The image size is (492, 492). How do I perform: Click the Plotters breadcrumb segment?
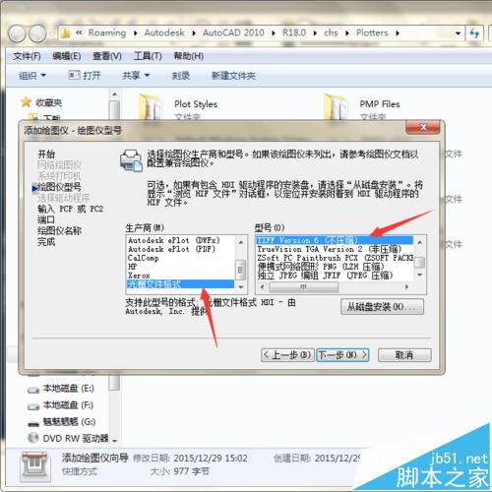pos(372,32)
